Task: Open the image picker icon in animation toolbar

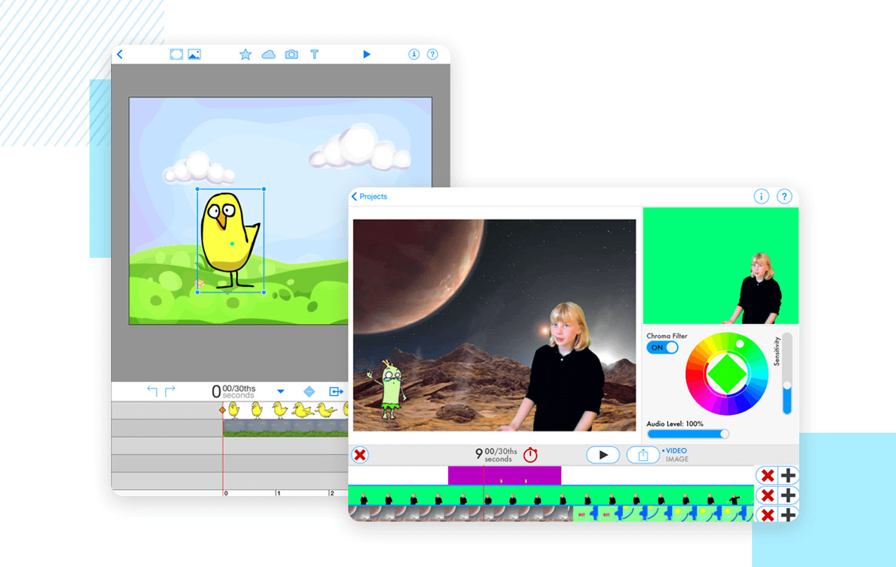Action: (x=194, y=54)
